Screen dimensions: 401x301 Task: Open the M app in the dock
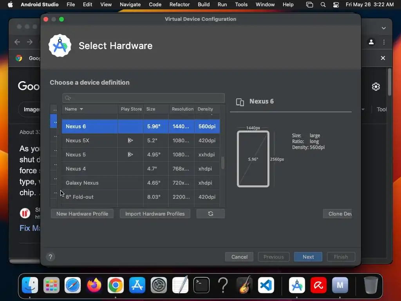coord(340,285)
